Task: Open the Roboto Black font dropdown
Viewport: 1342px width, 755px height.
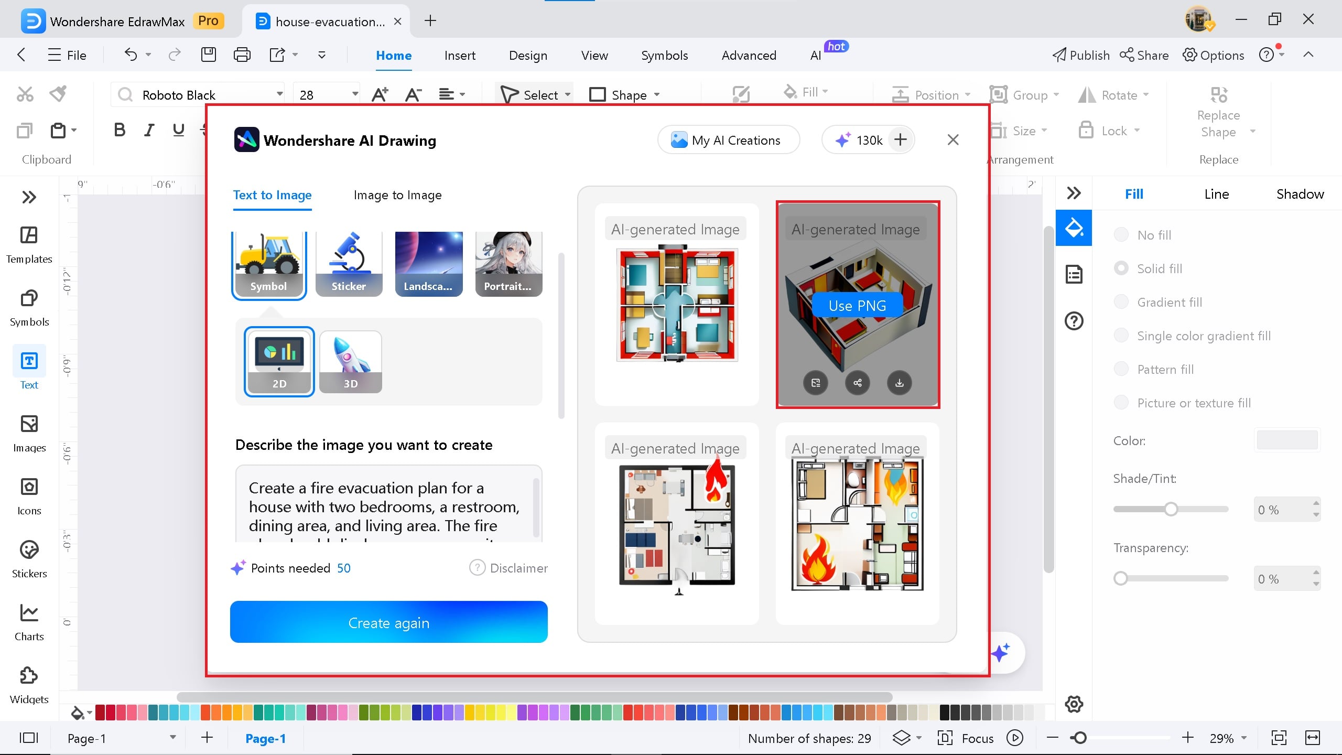Action: 279,94
